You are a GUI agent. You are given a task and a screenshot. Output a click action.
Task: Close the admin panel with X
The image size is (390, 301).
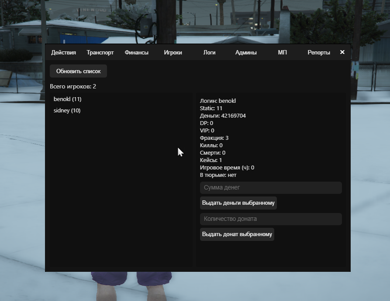coord(342,52)
